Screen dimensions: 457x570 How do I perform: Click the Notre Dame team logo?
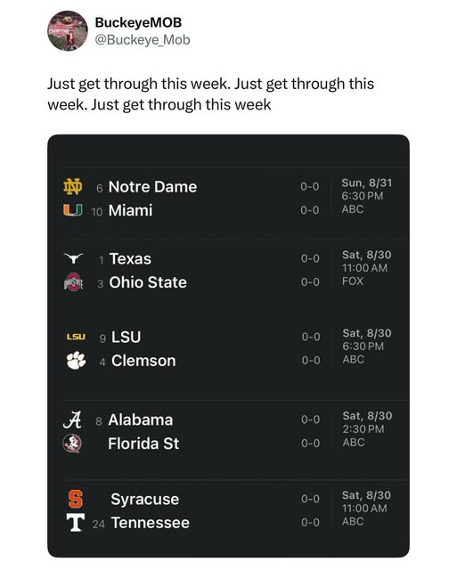[x=73, y=187]
